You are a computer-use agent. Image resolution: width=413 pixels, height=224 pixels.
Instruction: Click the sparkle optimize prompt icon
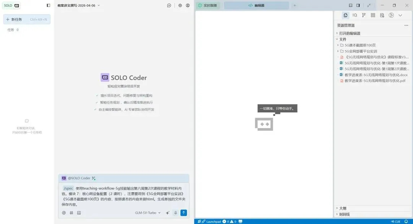(x=167, y=213)
